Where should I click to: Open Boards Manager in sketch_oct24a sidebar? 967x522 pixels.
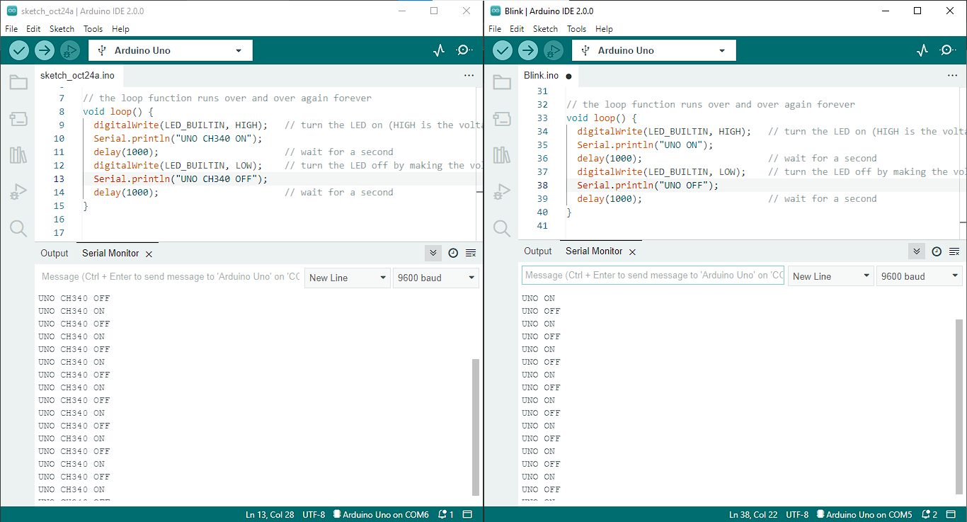[x=18, y=119]
